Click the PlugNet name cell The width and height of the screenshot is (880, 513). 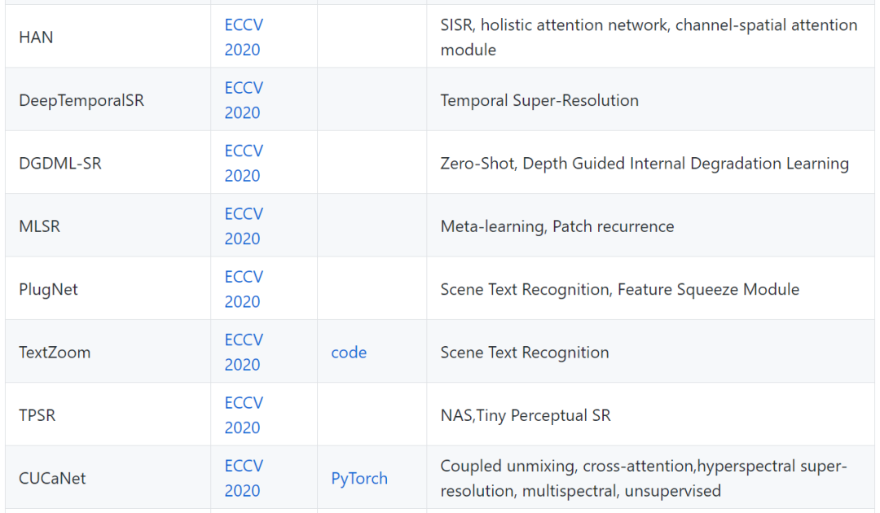[48, 290]
